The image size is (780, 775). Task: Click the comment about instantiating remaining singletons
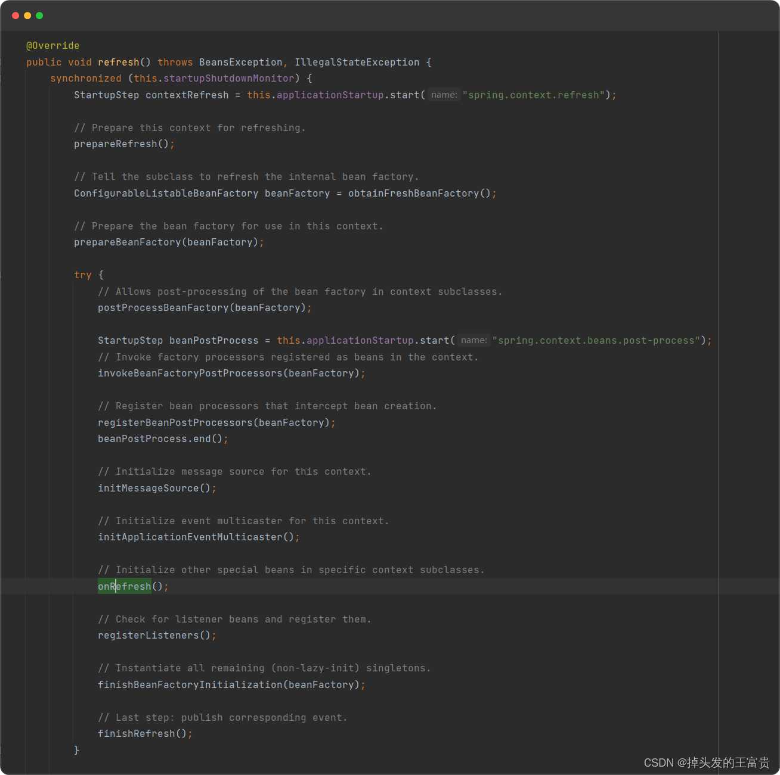click(264, 668)
